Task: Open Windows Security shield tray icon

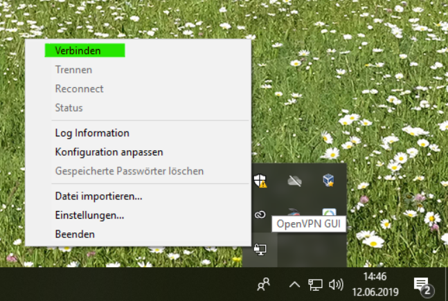Action: point(260,181)
